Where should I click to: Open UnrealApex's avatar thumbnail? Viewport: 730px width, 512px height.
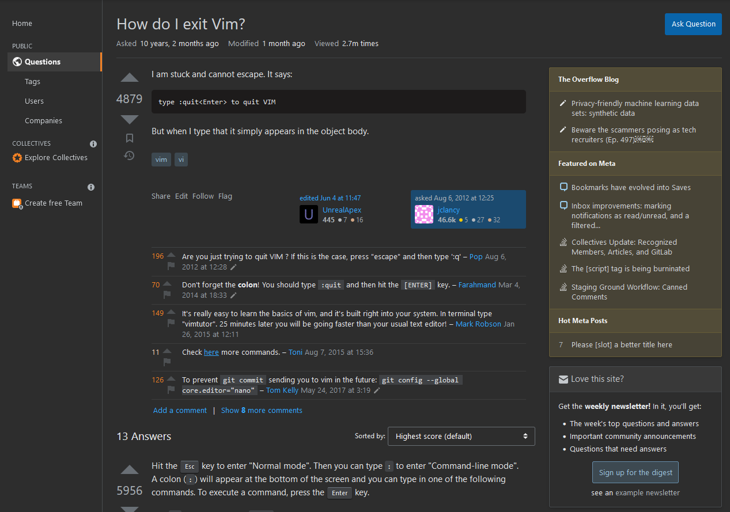tap(309, 214)
